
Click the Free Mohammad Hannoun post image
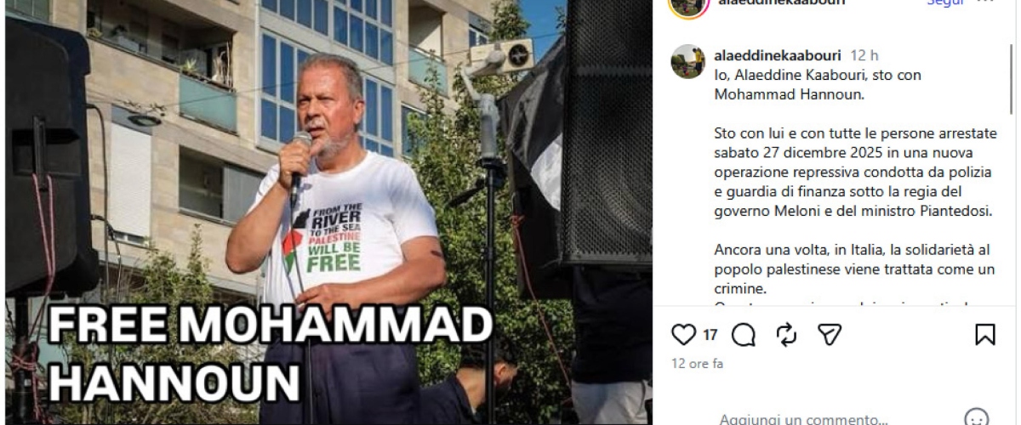[x=328, y=212]
